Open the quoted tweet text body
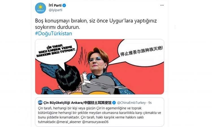 (99, 115)
